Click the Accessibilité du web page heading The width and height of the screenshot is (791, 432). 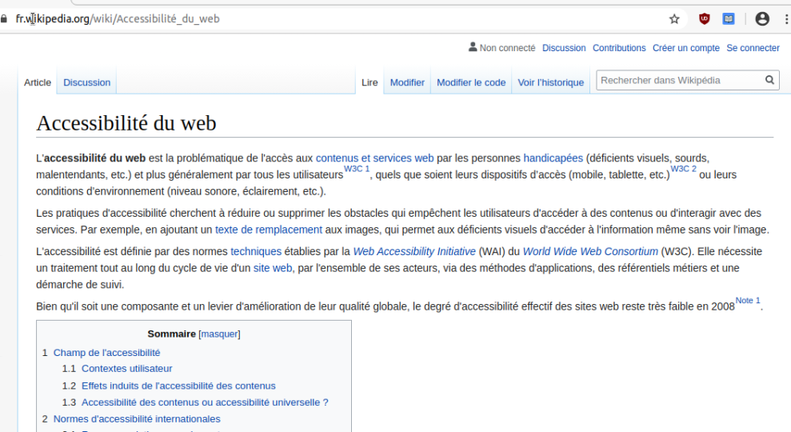click(126, 123)
